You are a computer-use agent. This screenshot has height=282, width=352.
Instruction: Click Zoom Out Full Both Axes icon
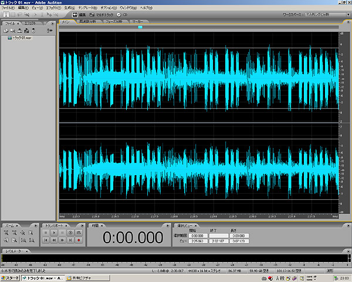tap(22, 233)
